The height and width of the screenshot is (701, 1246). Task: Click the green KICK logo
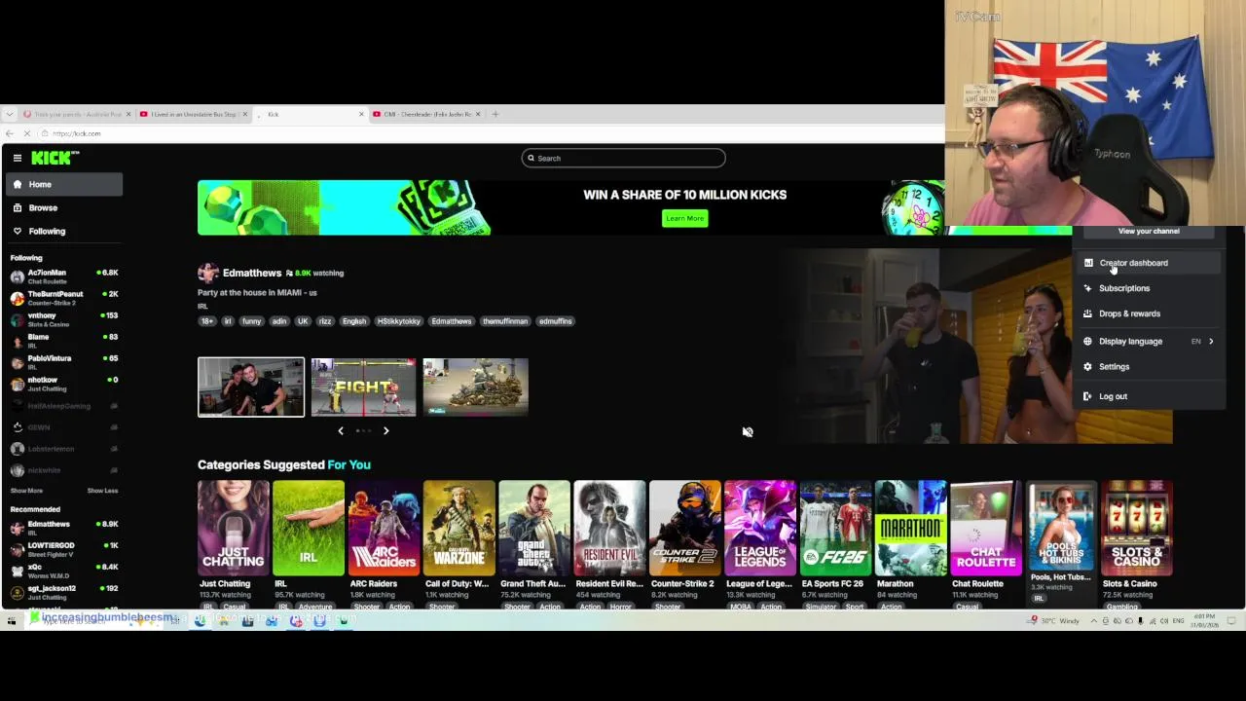[x=55, y=158]
